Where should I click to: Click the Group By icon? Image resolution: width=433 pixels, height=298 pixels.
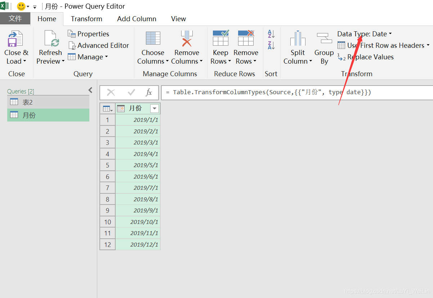point(324,38)
